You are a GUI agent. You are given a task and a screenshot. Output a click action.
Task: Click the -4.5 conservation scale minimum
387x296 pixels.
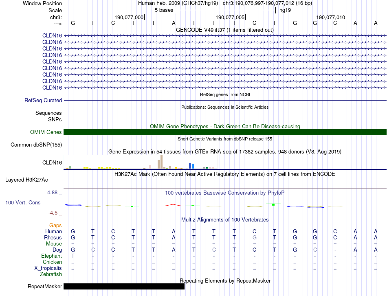[x=53, y=213]
